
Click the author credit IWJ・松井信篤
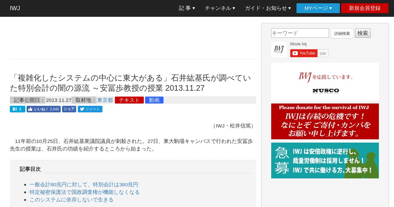233,126
